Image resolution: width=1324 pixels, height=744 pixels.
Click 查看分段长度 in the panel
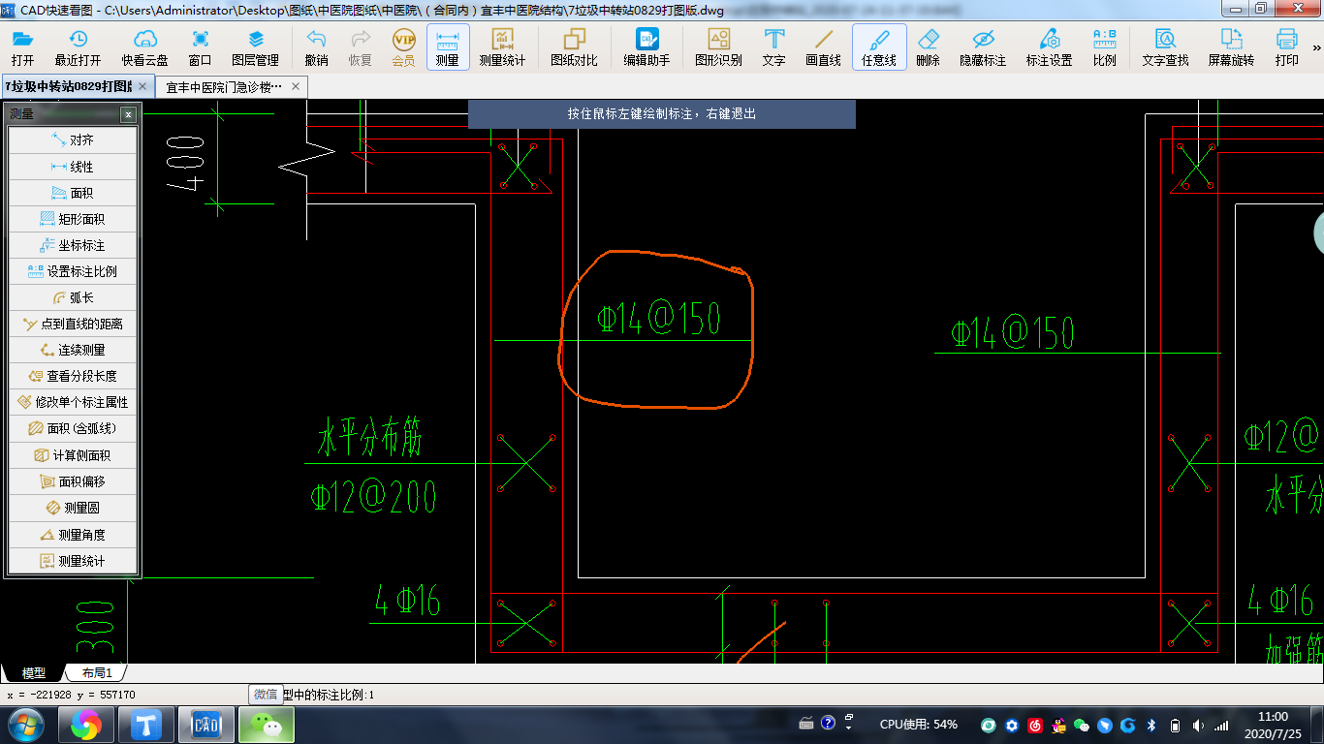coord(73,376)
